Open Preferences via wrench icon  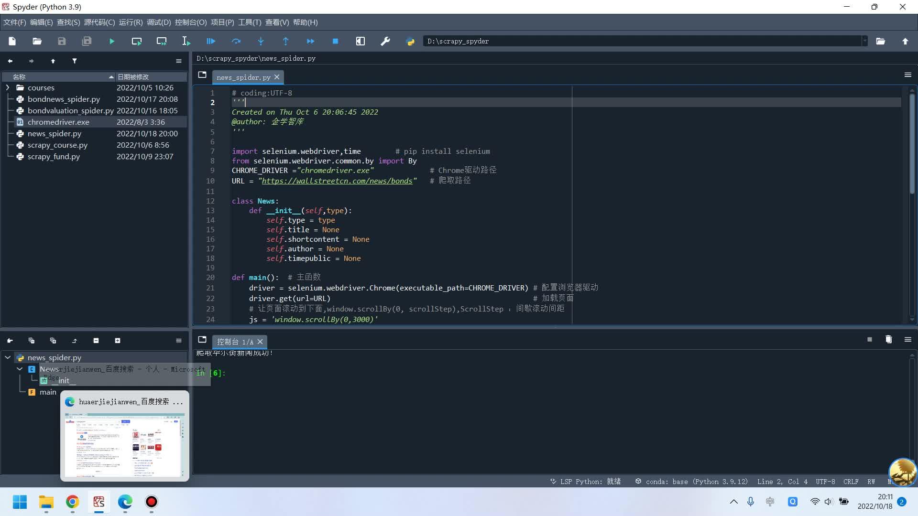click(385, 42)
